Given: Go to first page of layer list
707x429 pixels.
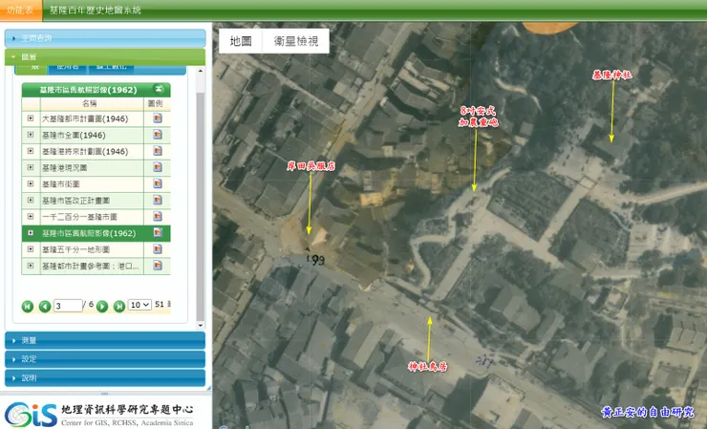Looking at the screenshot, I should pyautogui.click(x=28, y=307).
